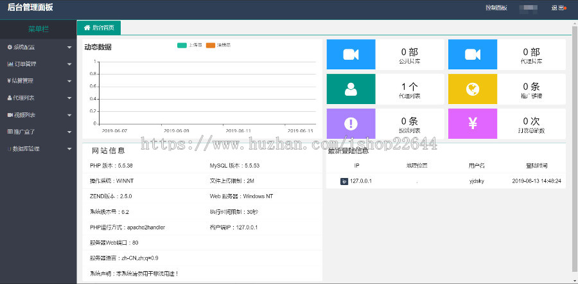Click the pink yen tile for 打赏总单数
Image resolution: width=578 pixels, height=284 pixels.
(x=473, y=123)
